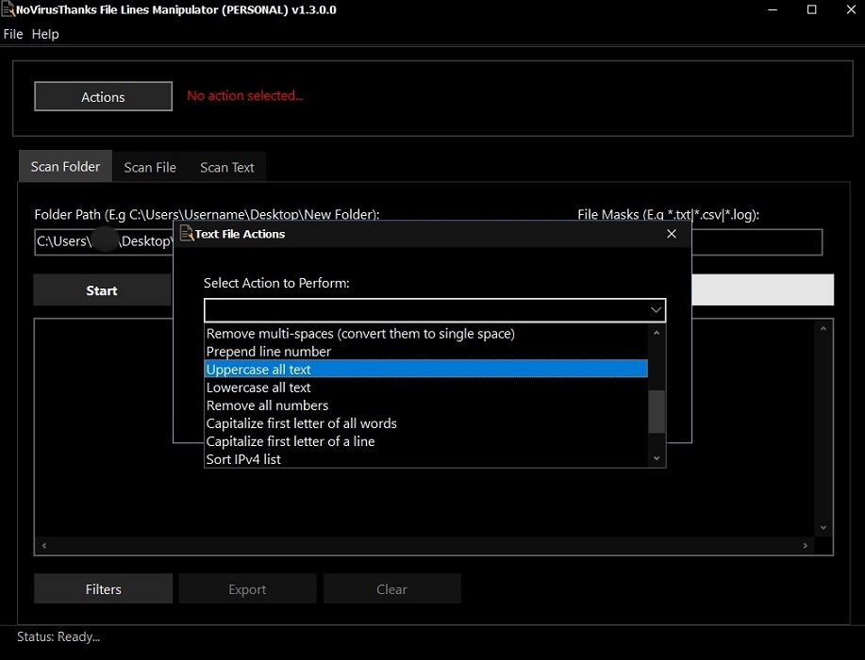The height and width of the screenshot is (660, 865).
Task: Open the Help menu
Action: [44, 33]
